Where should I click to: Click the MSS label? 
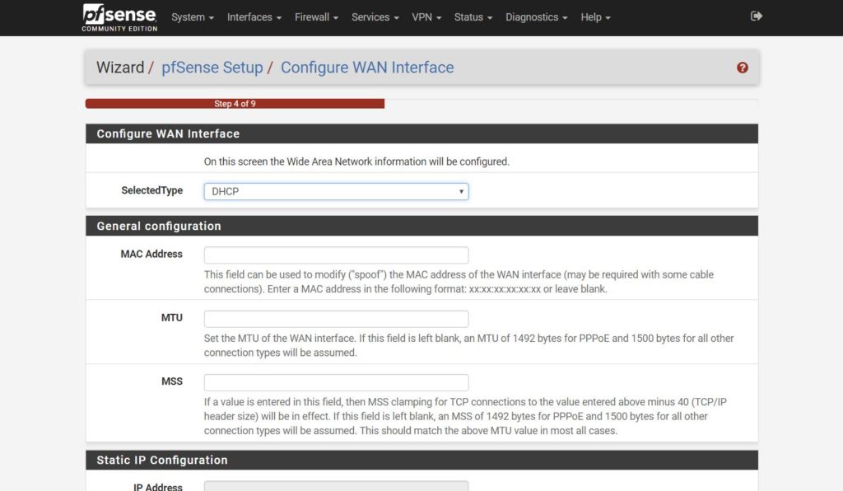tap(171, 381)
